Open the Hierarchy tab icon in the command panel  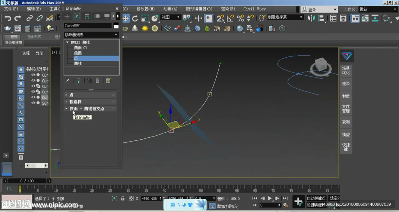(x=87, y=16)
